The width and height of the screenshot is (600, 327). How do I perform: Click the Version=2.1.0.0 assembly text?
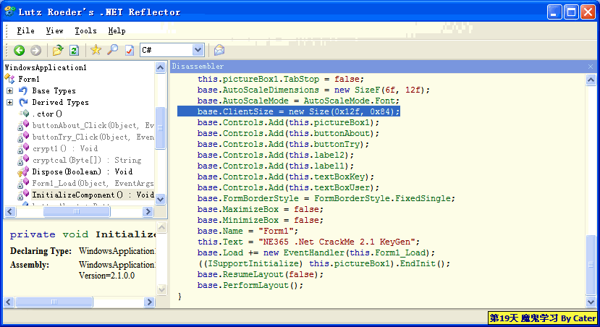(x=107, y=276)
